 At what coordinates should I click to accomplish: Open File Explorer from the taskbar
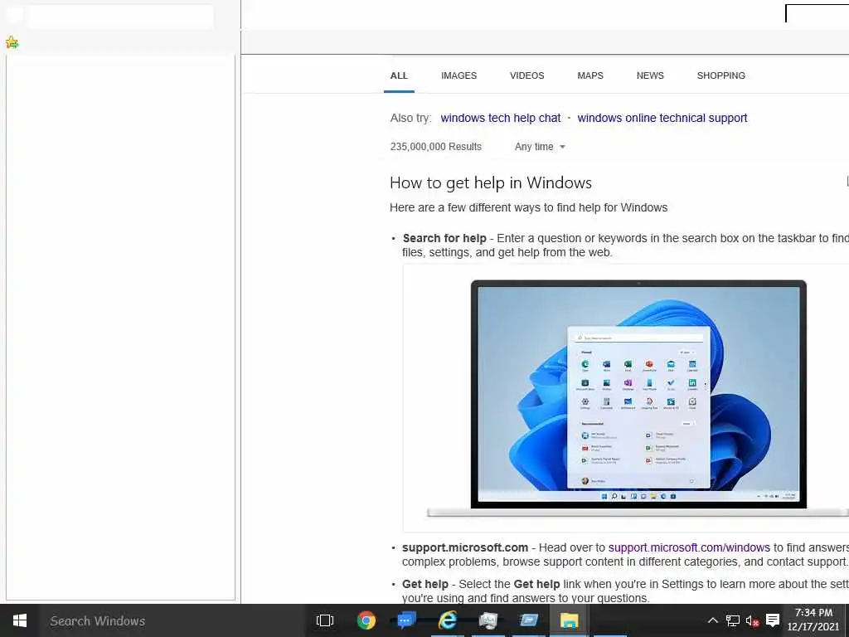click(x=569, y=620)
